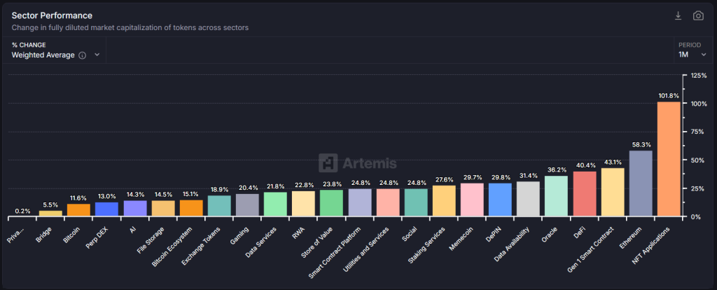This screenshot has width=717, height=290.
Task: Select the NFT Applications bar
Action: [669, 159]
